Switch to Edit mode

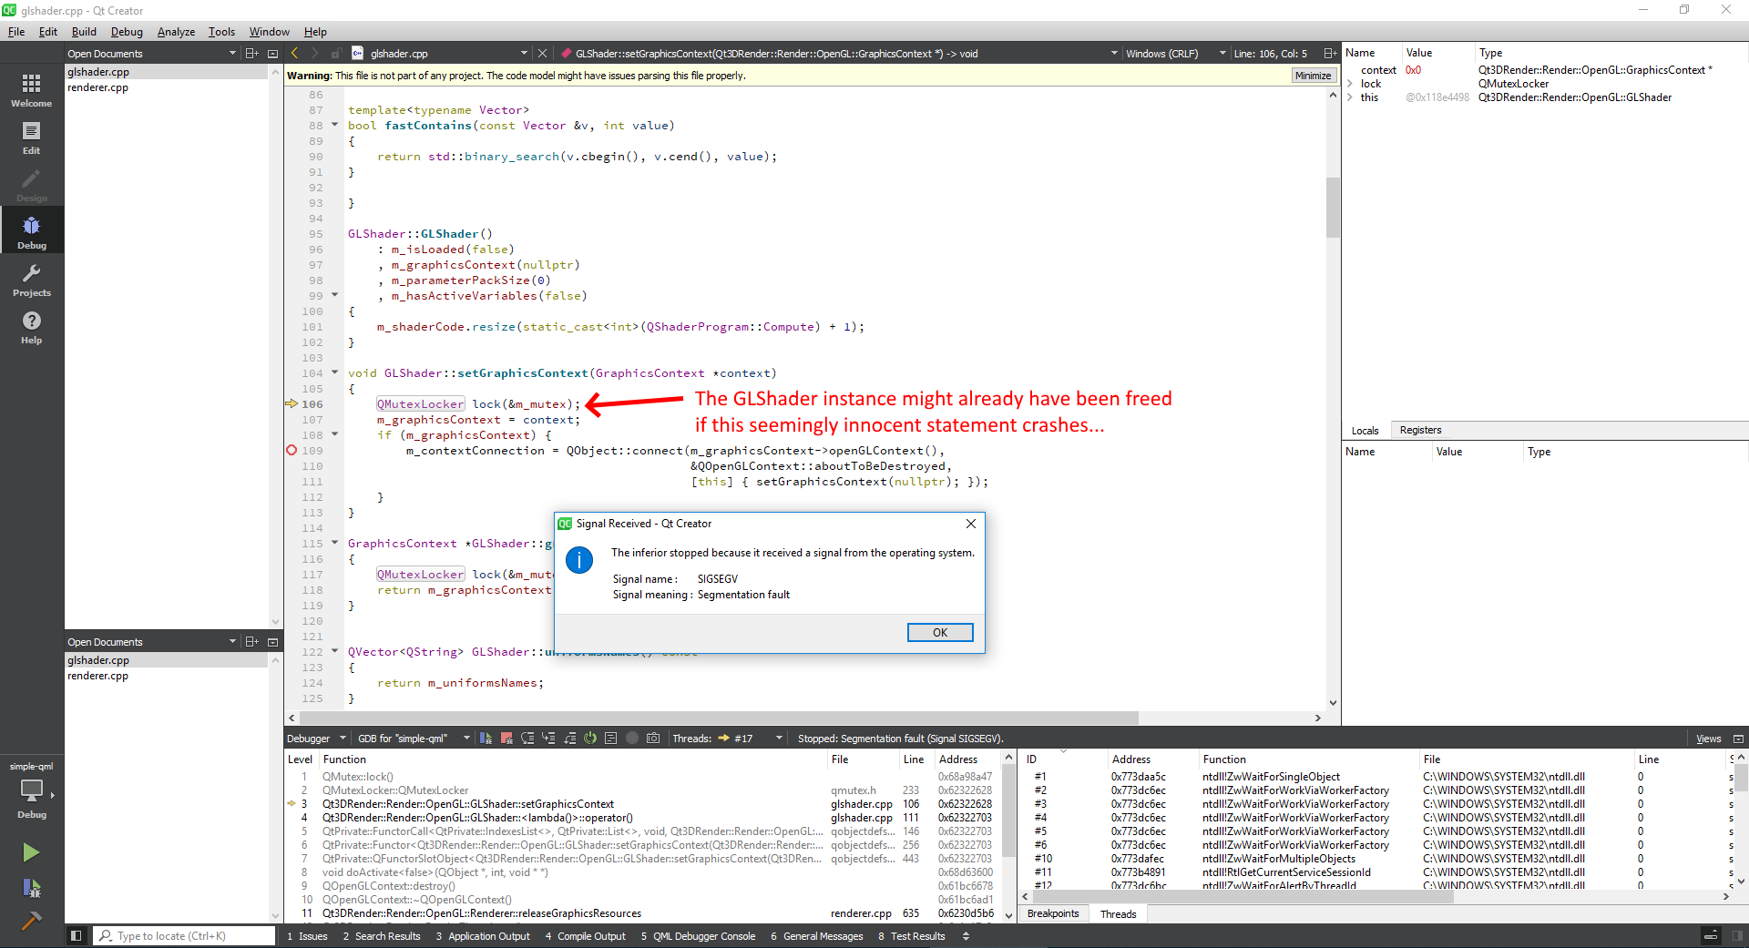click(32, 138)
